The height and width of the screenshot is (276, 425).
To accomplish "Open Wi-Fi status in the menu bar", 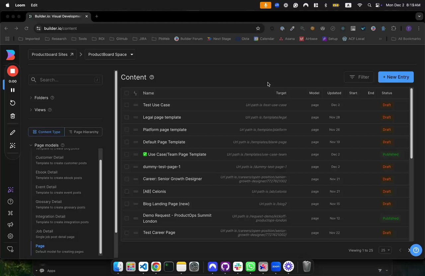I will click(x=360, y=5).
